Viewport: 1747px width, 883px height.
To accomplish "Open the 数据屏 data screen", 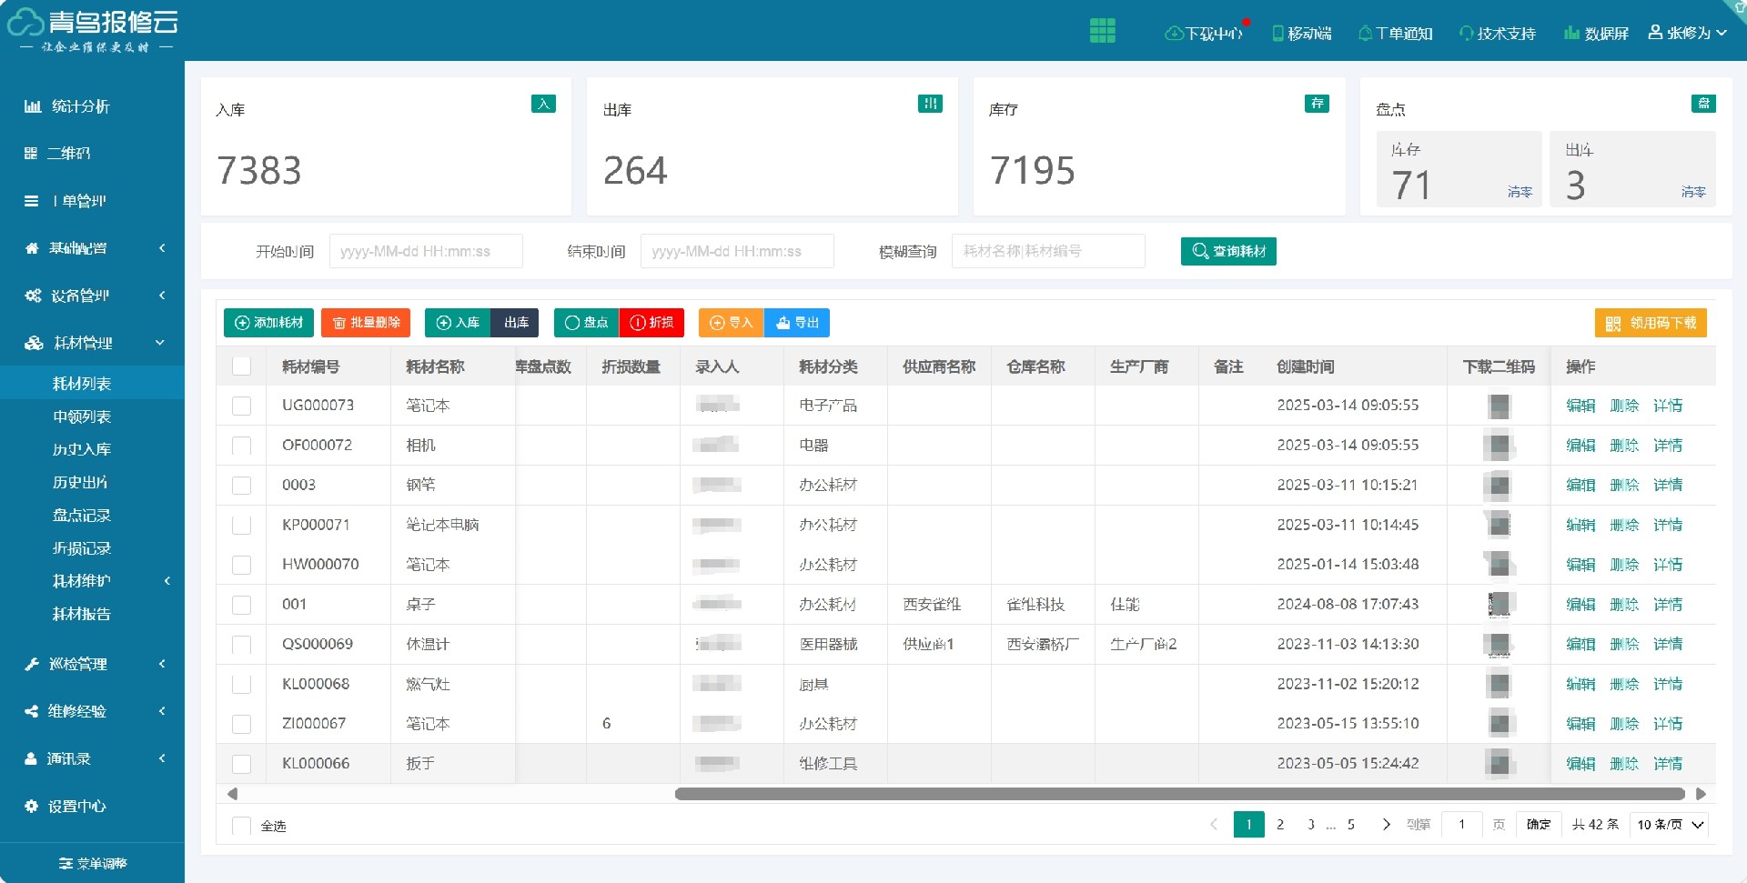I will pos(1596,34).
